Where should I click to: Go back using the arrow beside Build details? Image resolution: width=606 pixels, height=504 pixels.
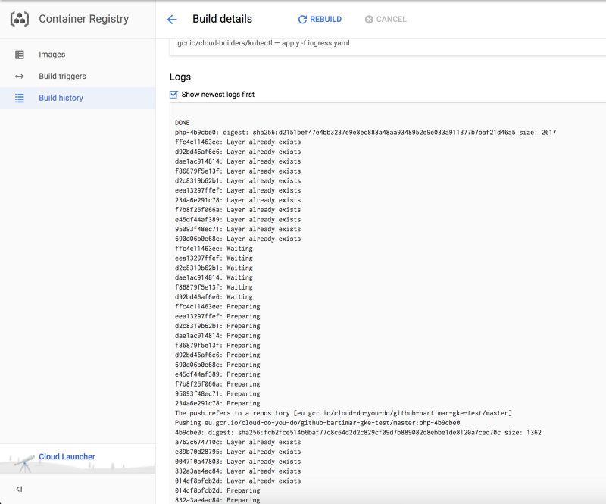[172, 20]
